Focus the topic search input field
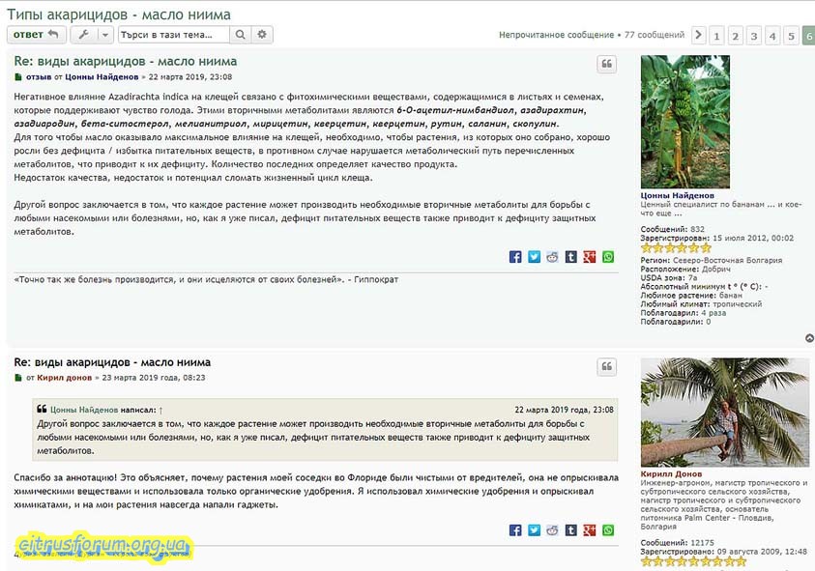This screenshot has height=571, width=815. click(174, 35)
